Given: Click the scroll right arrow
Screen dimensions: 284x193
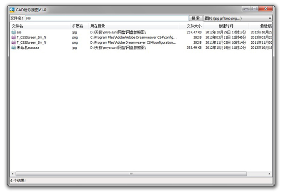Looking at the screenshot, I should tap(269, 173).
